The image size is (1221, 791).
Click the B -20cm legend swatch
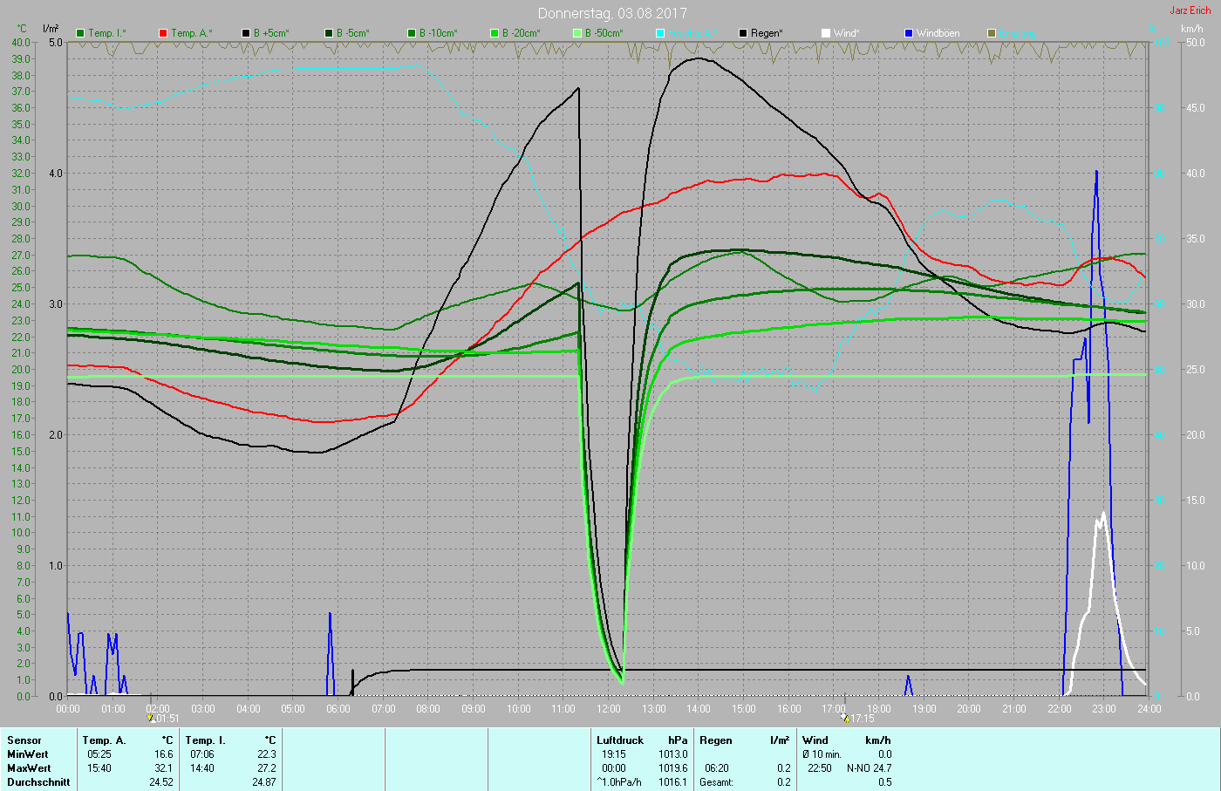pyautogui.click(x=495, y=33)
